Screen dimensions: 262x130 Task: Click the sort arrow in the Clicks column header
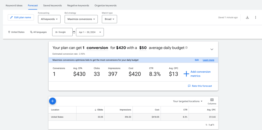(x=95, y=110)
